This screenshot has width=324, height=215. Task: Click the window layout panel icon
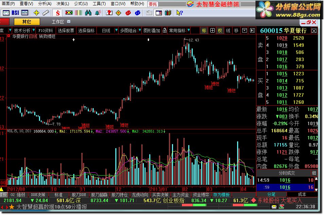point(159,13)
